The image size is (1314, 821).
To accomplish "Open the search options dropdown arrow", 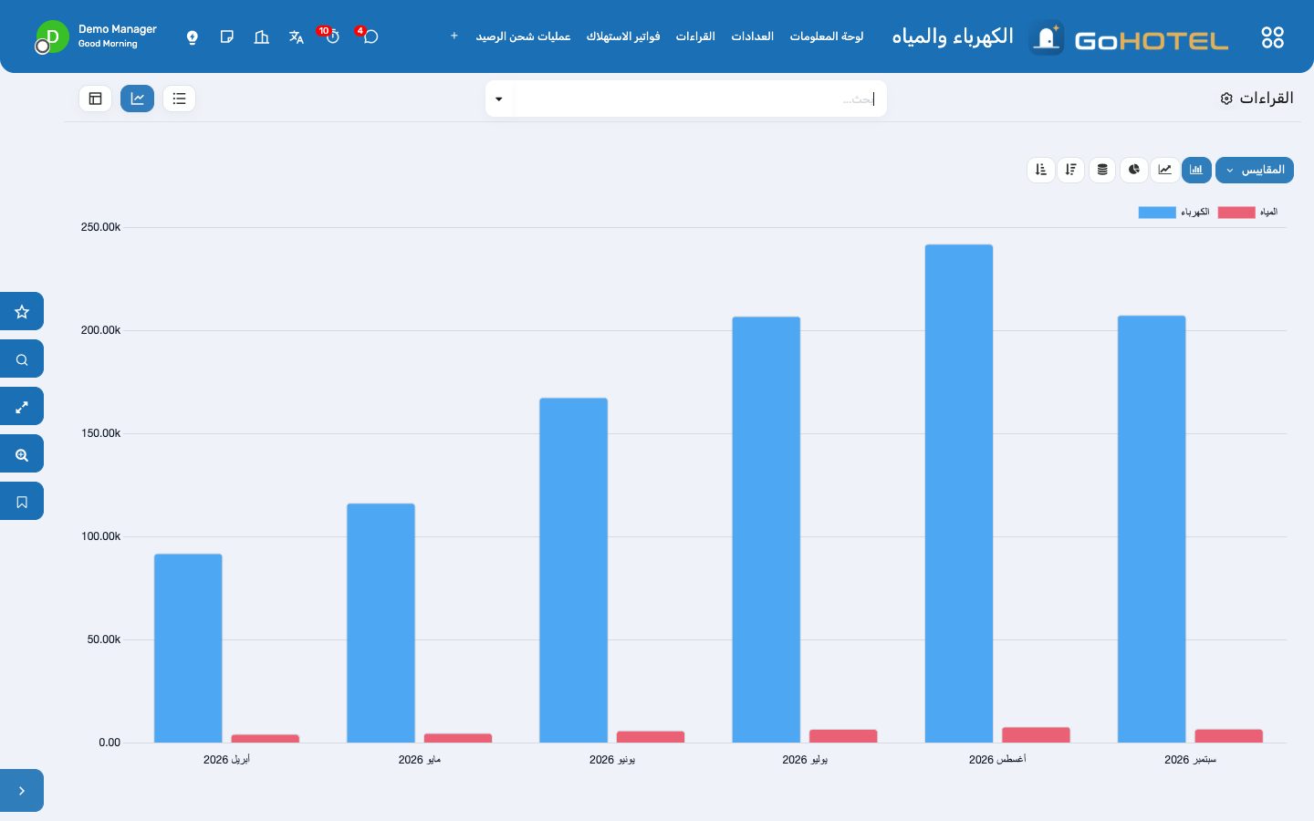I will [499, 99].
